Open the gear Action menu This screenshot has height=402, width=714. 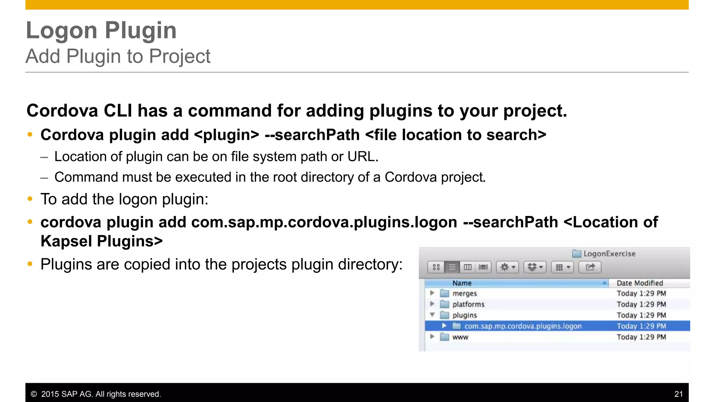(x=508, y=267)
